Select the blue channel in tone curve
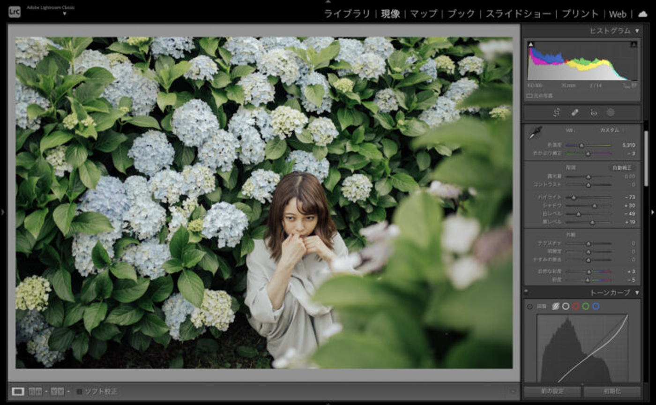Viewport: 656px width, 405px height. click(595, 306)
